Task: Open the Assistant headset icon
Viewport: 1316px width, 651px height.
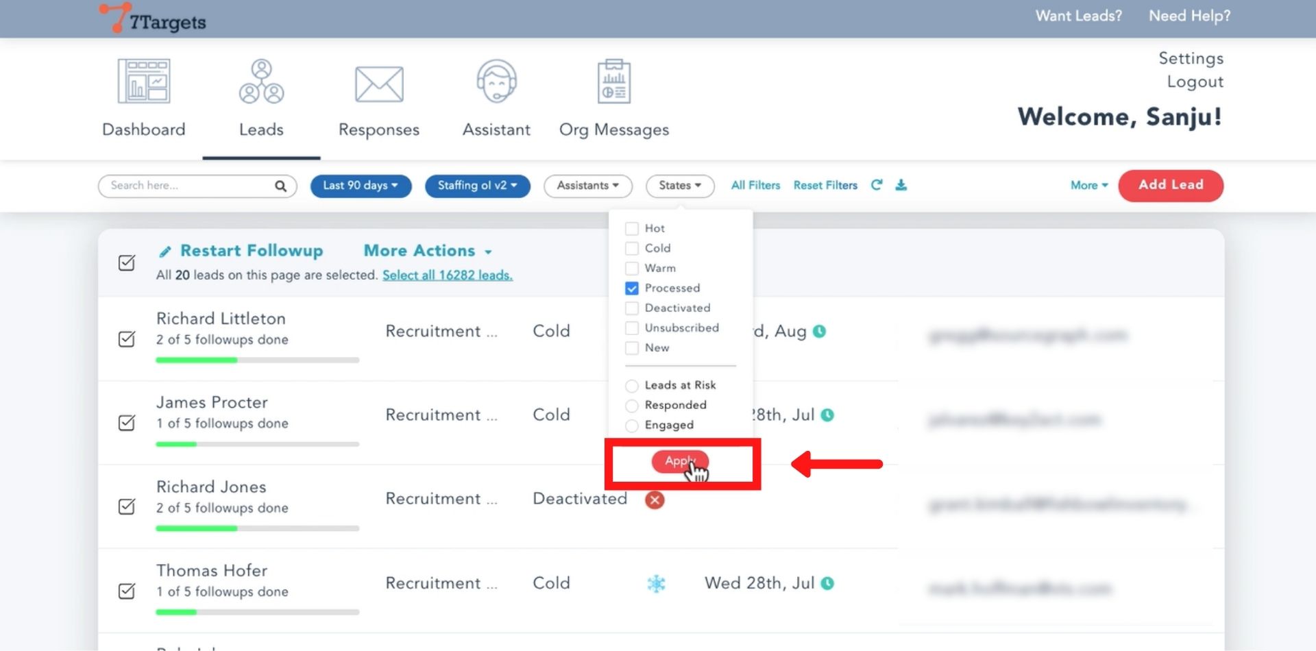Action: 496,82
